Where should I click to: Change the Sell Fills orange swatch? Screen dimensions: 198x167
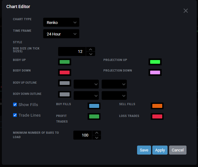point(157,106)
